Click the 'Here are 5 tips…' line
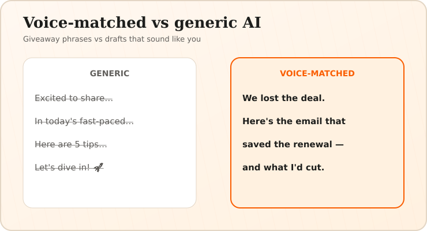 coord(71,144)
